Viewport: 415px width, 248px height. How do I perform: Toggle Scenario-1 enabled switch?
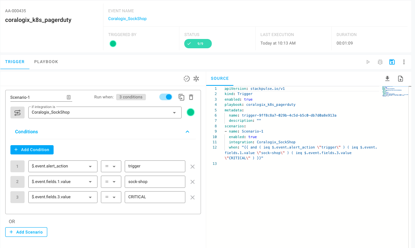[166, 97]
